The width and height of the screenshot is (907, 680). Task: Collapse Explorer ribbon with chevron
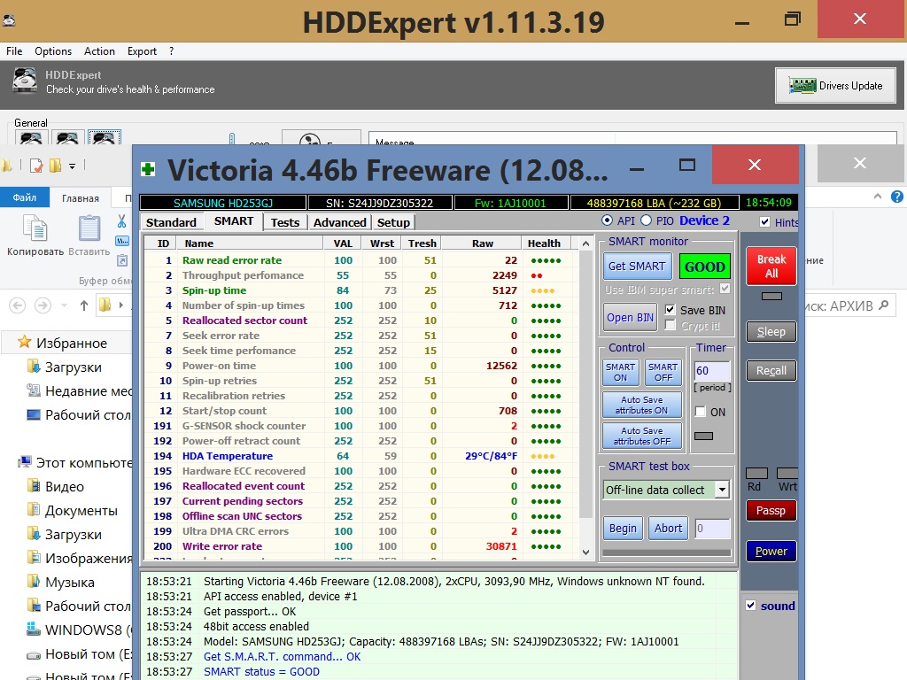click(878, 197)
